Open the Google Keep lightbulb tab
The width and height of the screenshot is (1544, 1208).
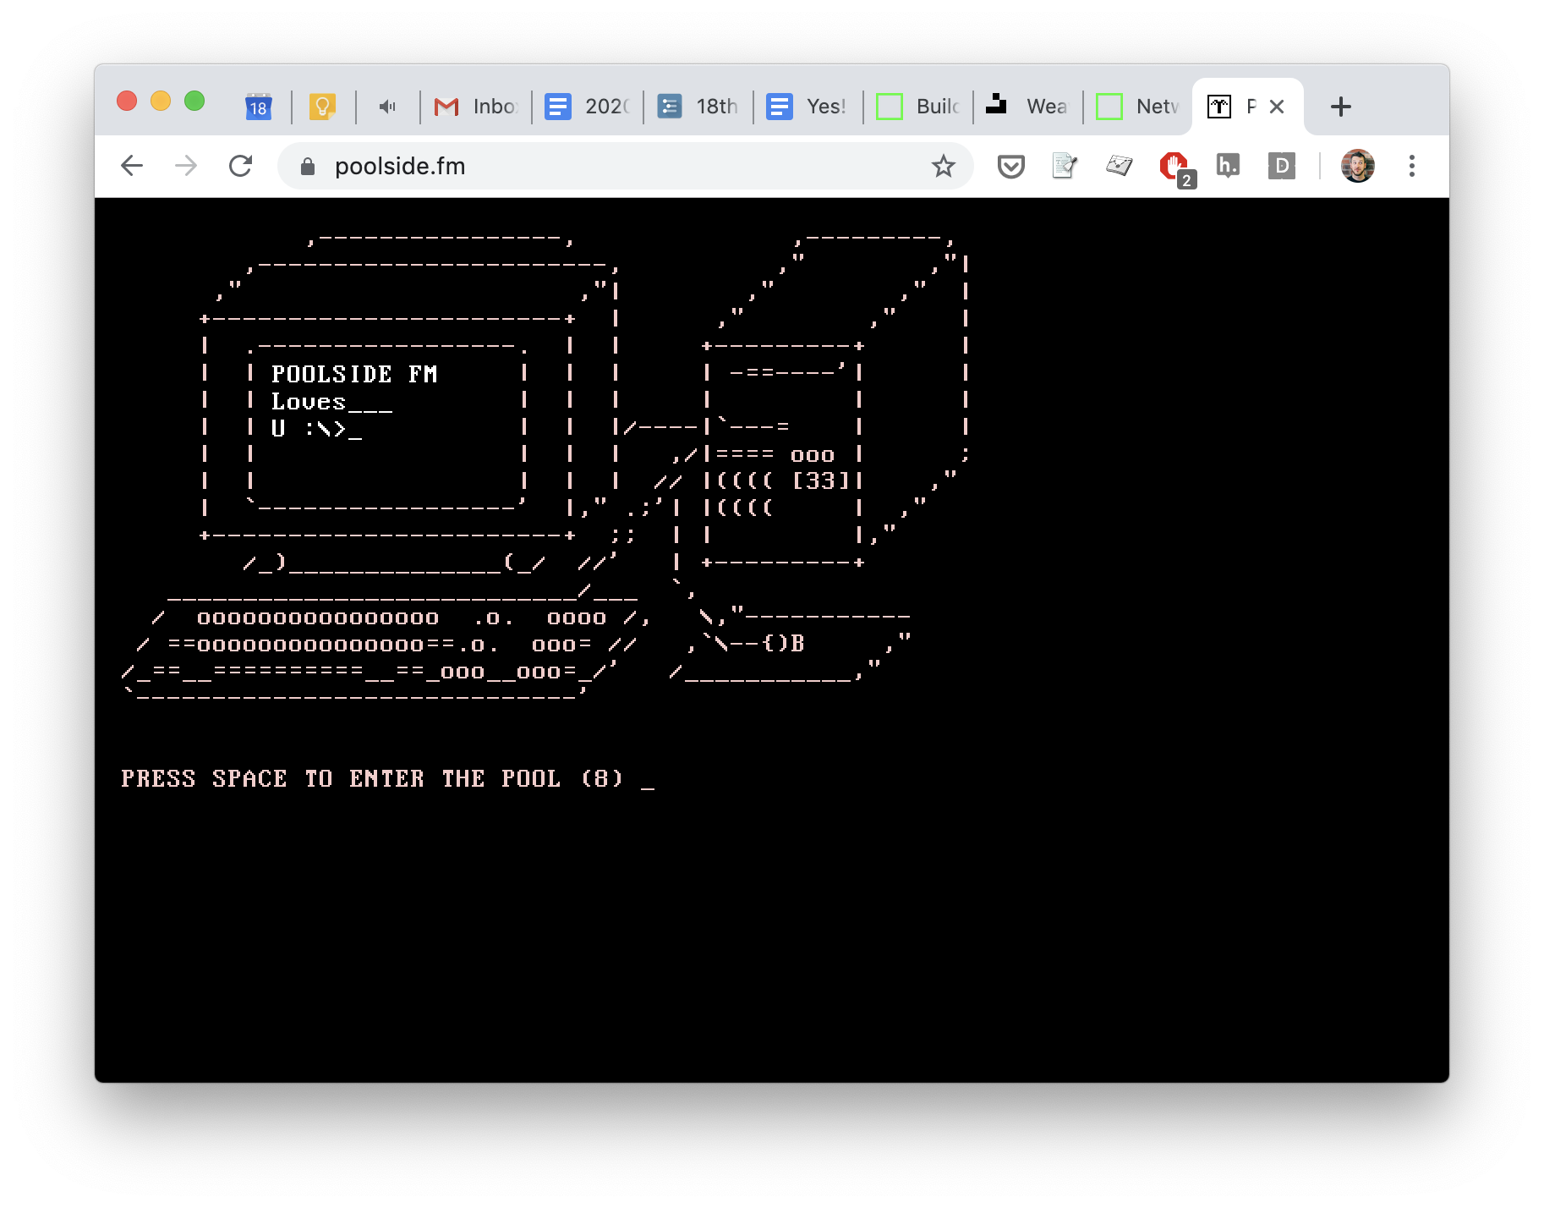[x=323, y=107]
